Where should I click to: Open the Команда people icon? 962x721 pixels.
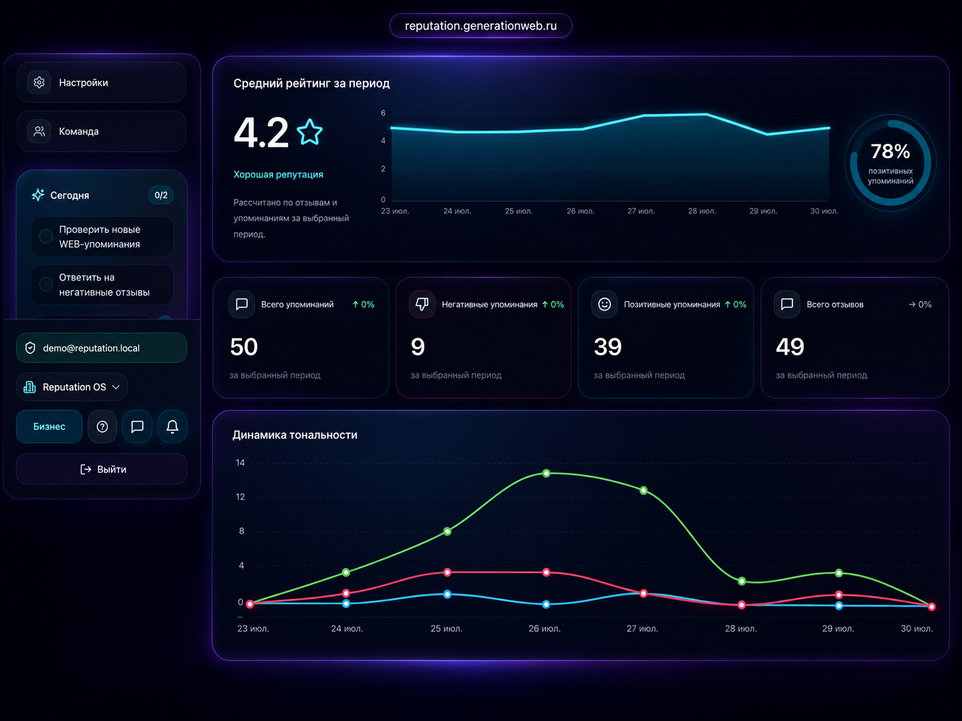[x=39, y=131]
